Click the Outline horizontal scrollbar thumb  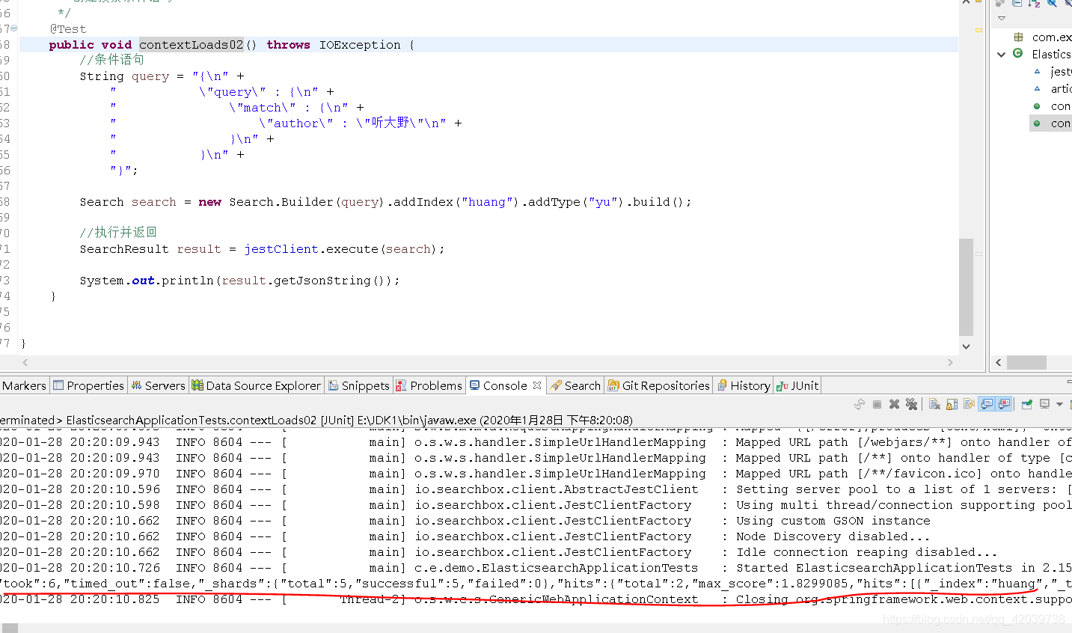tap(1026, 362)
